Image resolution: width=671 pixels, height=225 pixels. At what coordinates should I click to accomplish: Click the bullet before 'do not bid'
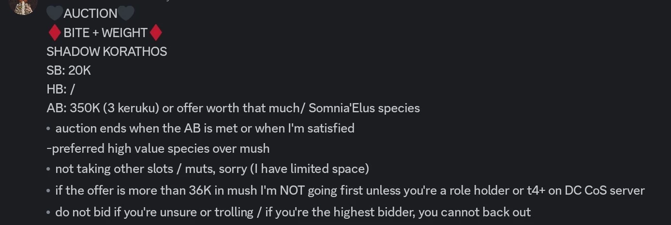point(49,212)
